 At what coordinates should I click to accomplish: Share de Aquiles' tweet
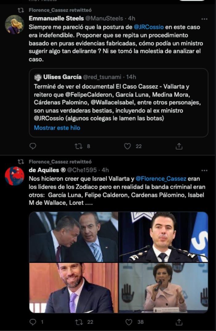[179, 322]
